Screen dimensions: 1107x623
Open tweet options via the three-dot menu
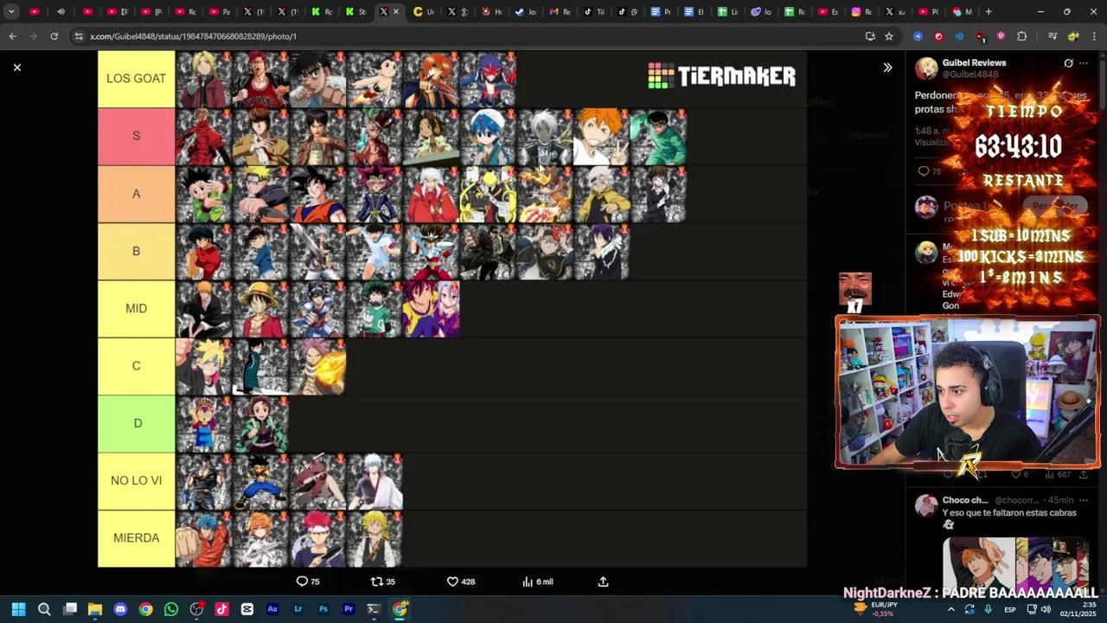point(1083,63)
